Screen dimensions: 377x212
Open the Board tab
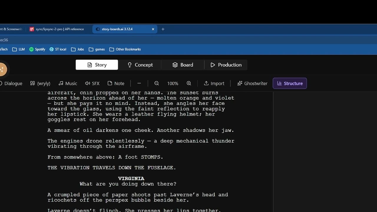coord(183,65)
